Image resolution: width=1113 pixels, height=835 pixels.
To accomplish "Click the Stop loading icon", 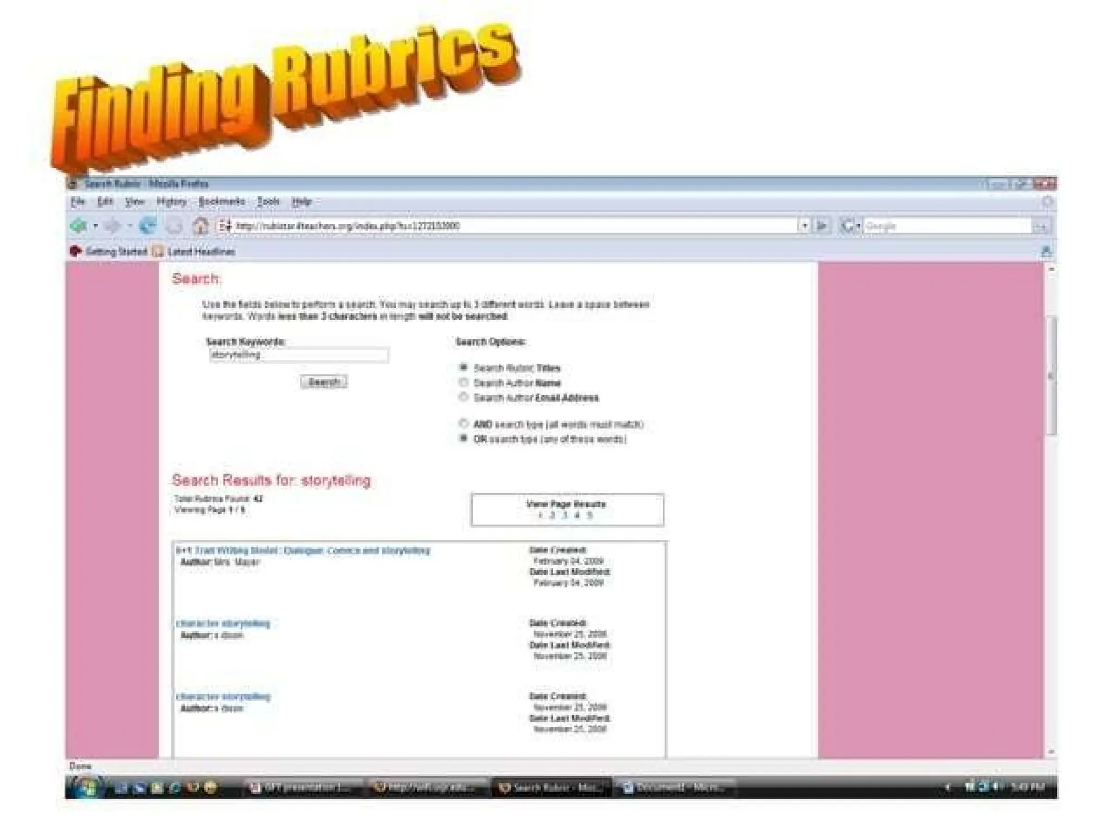I will tap(174, 225).
